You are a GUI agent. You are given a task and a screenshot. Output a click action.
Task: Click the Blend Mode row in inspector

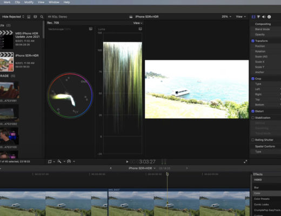coord(265,29)
